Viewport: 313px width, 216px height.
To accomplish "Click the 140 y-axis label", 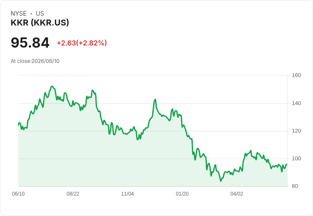I will pos(296,103).
